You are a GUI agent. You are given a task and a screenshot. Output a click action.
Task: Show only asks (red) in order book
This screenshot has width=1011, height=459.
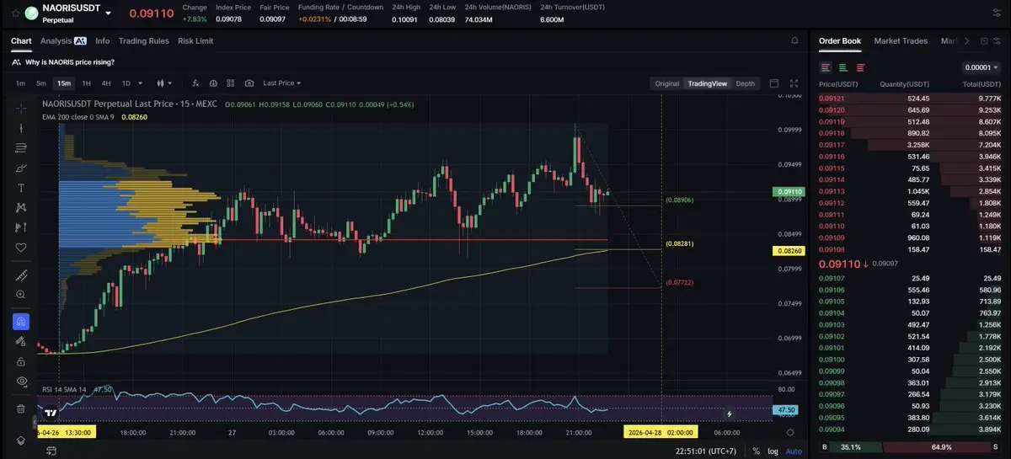click(860, 67)
